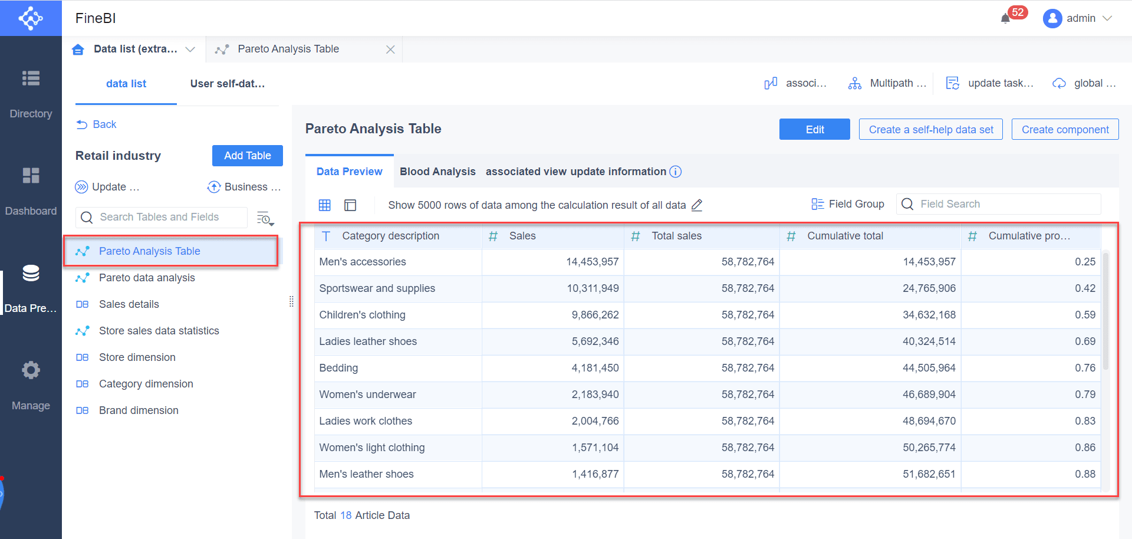Image resolution: width=1132 pixels, height=539 pixels.
Task: Open the Data Preparation sidebar section
Action: point(31,288)
